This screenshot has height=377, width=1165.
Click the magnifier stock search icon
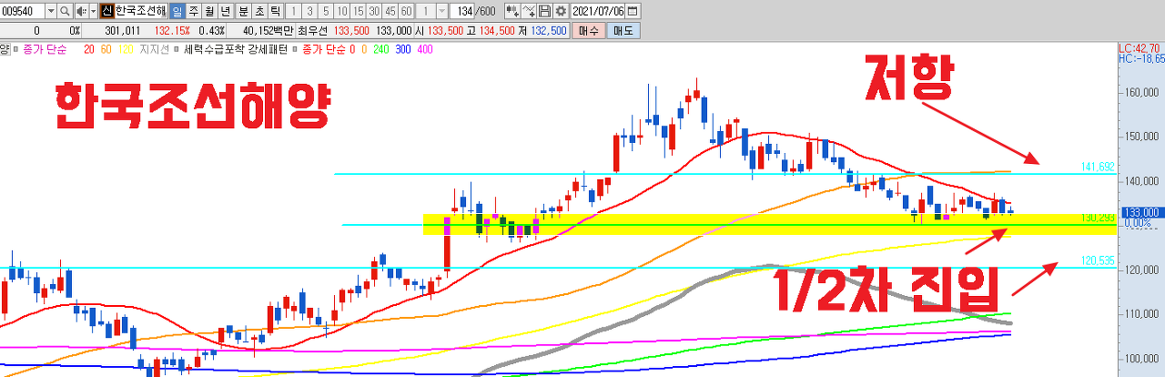click(x=65, y=11)
